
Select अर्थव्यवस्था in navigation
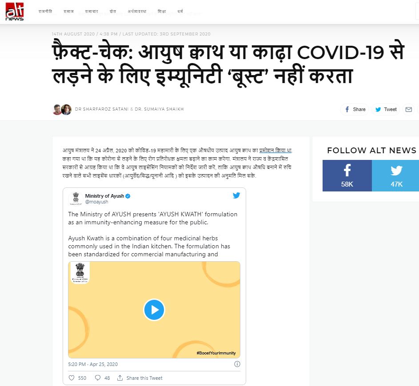pyautogui.click(x=137, y=11)
